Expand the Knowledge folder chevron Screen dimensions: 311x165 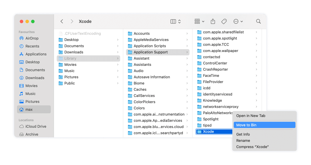(x=256, y=100)
